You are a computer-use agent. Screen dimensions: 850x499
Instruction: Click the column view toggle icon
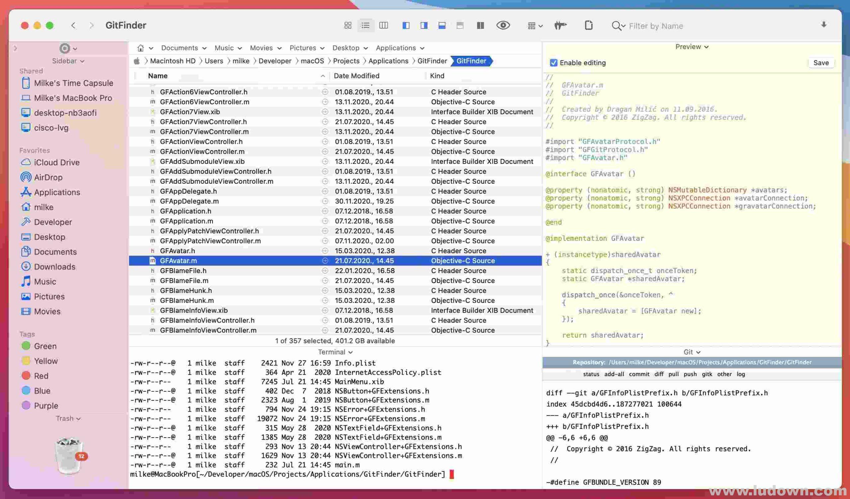tap(384, 26)
